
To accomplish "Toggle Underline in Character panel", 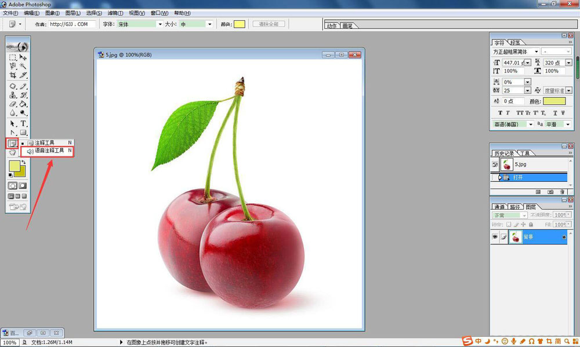I will point(555,113).
